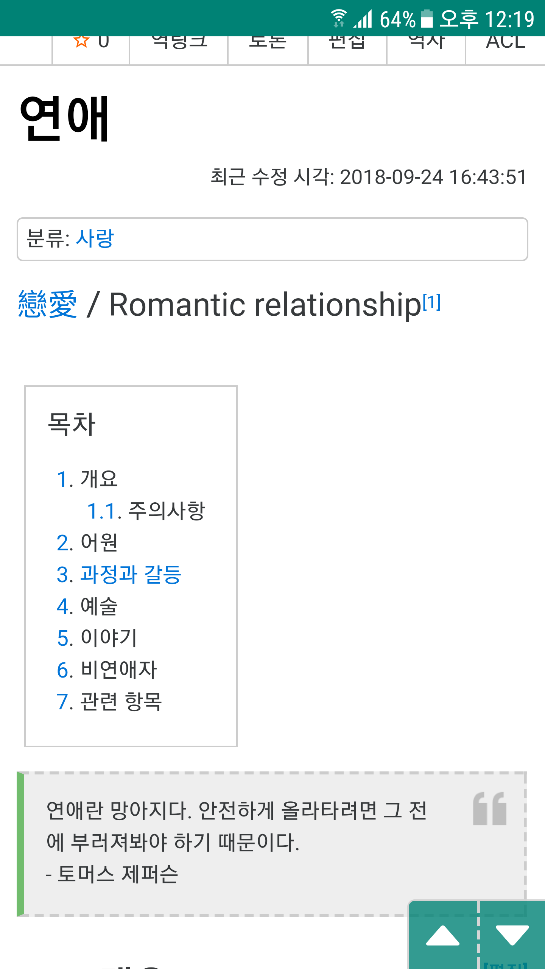This screenshot has height=969, width=545.
Task: Open footnote [1] reference
Action: pyautogui.click(x=431, y=302)
